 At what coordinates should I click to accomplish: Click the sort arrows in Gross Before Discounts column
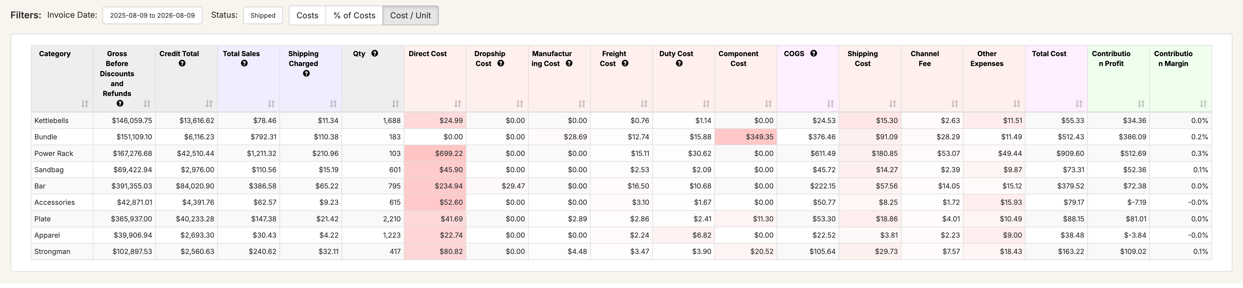147,104
